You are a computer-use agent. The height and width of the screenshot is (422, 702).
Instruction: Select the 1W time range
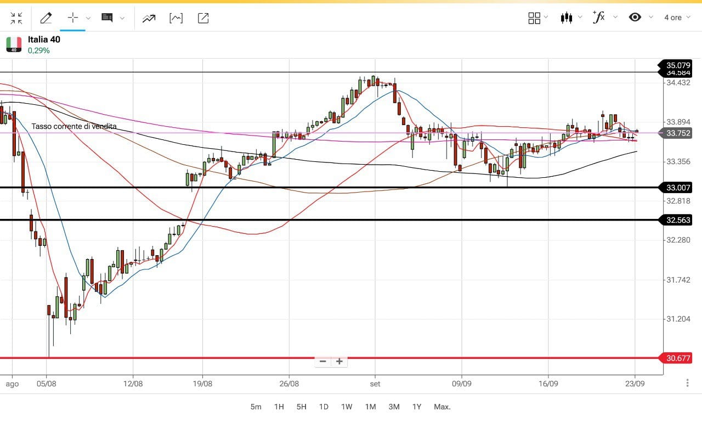(347, 407)
